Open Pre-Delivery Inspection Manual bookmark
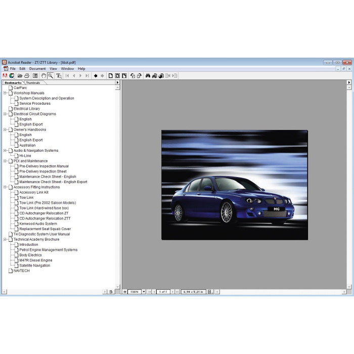Image resolution: width=354 pixels, height=354 pixels. click(44, 166)
